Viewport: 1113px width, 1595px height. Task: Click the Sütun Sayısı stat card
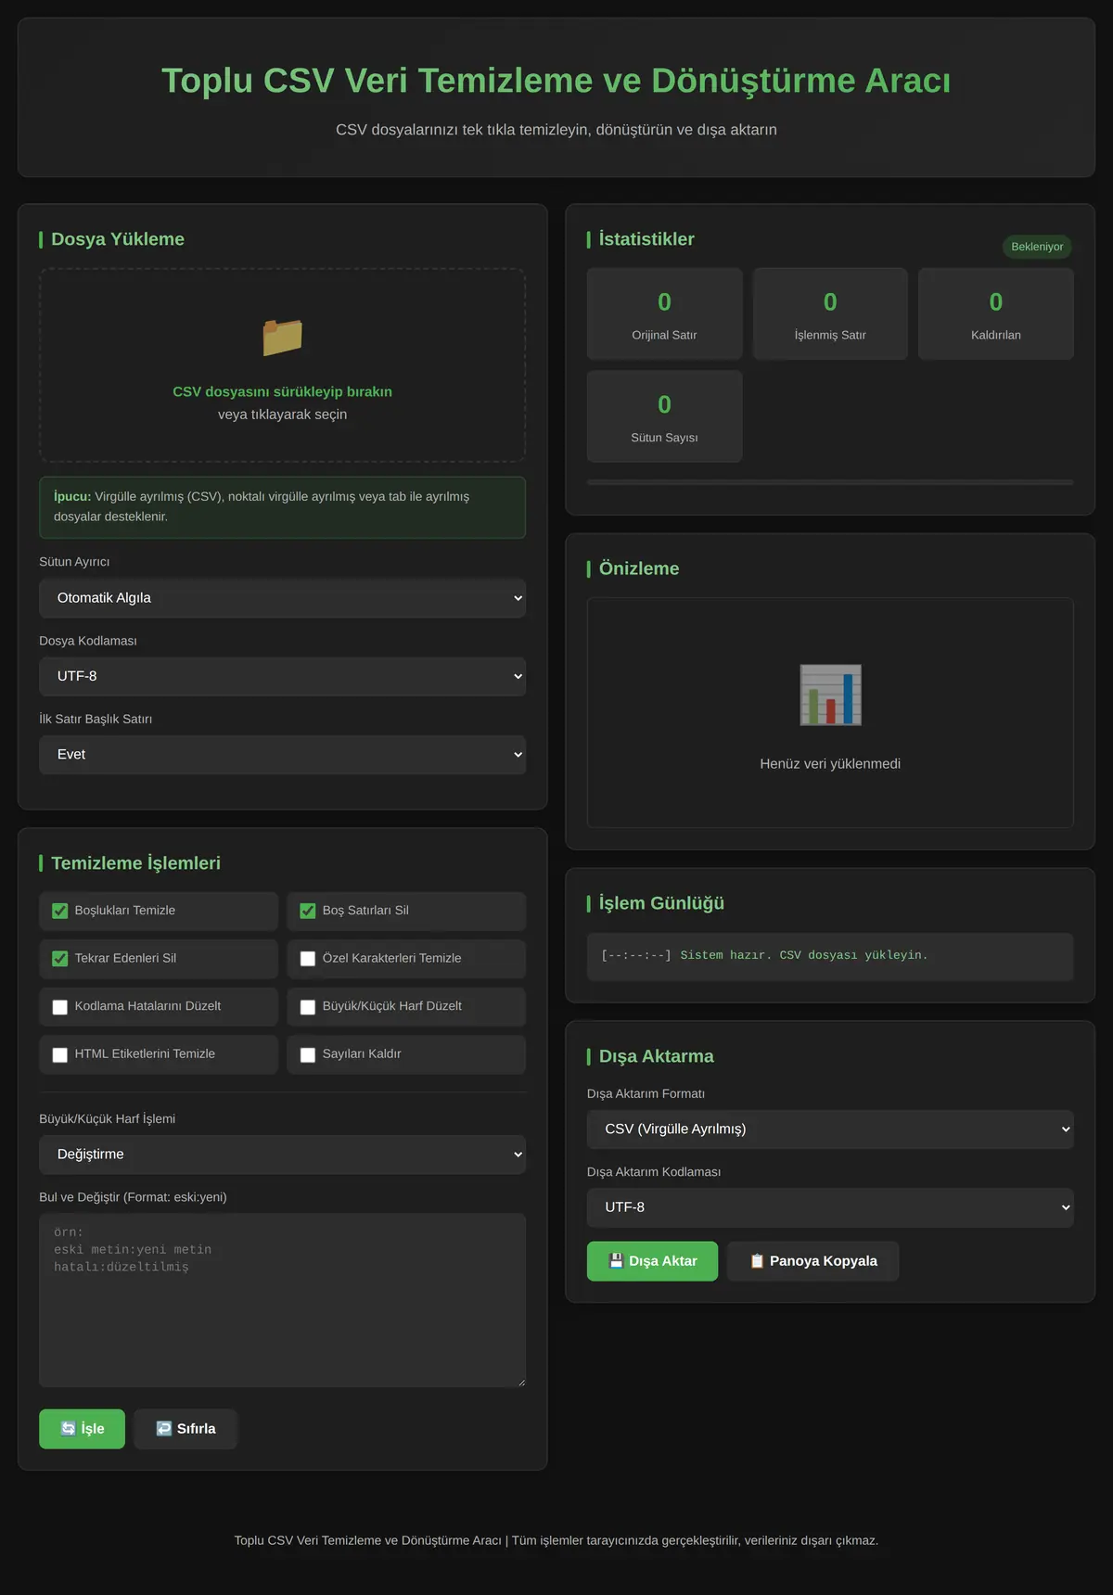pos(664,416)
